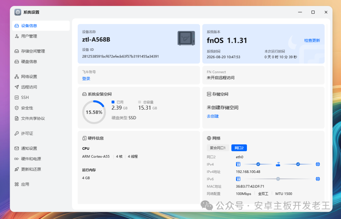Viewport: 341px width, 219px height.
Task: Click system time 2026-08-20 10:47:53
Action: (224, 57)
